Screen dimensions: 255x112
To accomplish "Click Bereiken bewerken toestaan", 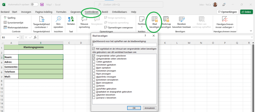I will tap(182, 22).
